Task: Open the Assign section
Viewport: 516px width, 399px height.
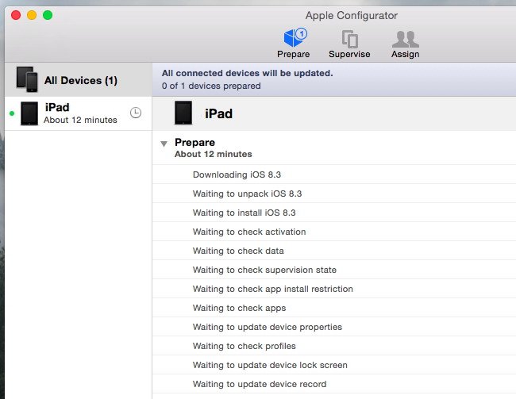Action: [x=405, y=44]
